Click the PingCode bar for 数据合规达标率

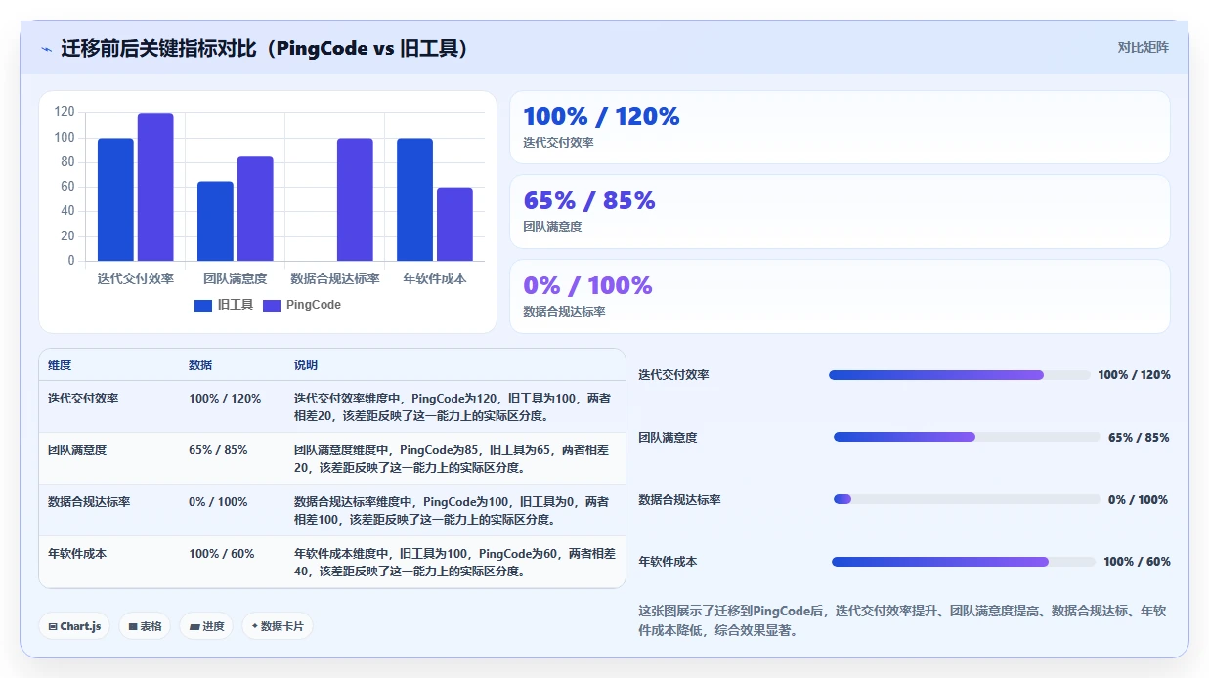point(355,199)
